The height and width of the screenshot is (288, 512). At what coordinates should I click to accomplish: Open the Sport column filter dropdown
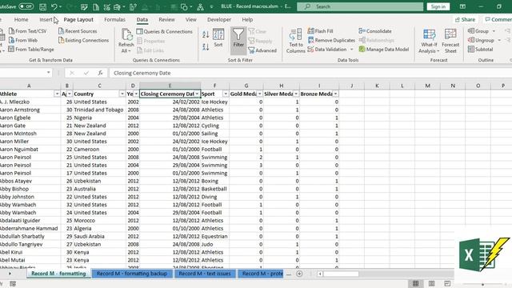point(226,94)
